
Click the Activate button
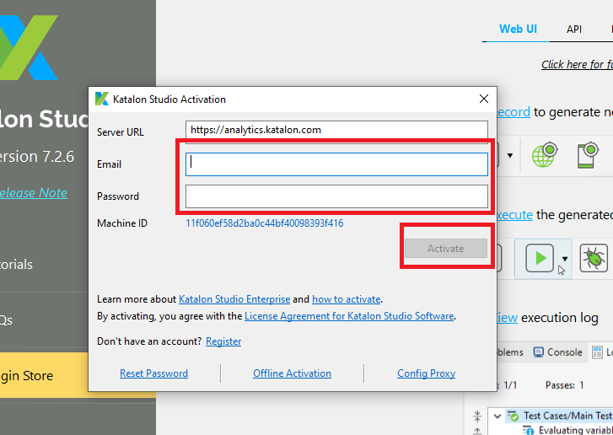tap(446, 248)
